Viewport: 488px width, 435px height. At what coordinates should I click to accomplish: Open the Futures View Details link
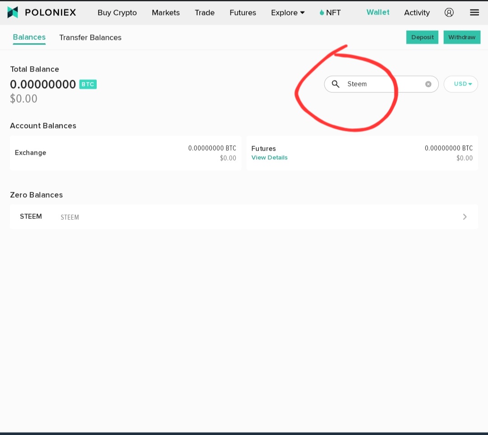(x=269, y=157)
